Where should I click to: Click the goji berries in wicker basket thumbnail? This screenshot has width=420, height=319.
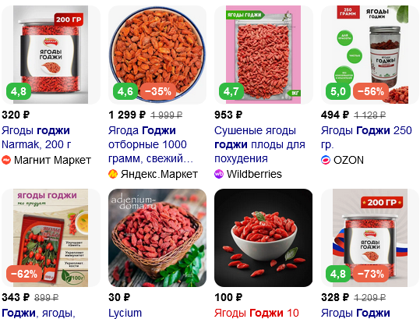[x=157, y=238]
